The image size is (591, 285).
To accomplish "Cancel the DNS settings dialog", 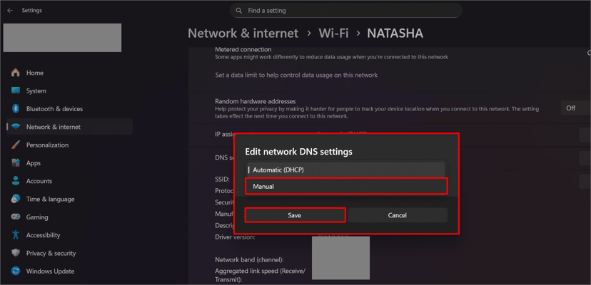I will [398, 215].
